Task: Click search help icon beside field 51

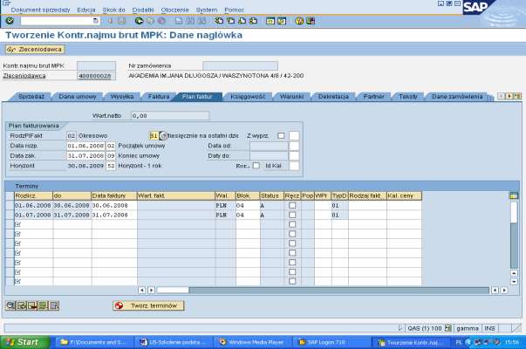Action: 163,135
